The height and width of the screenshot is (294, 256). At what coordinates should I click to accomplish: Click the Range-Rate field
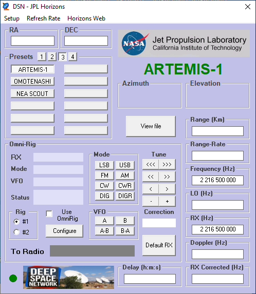[217, 155]
